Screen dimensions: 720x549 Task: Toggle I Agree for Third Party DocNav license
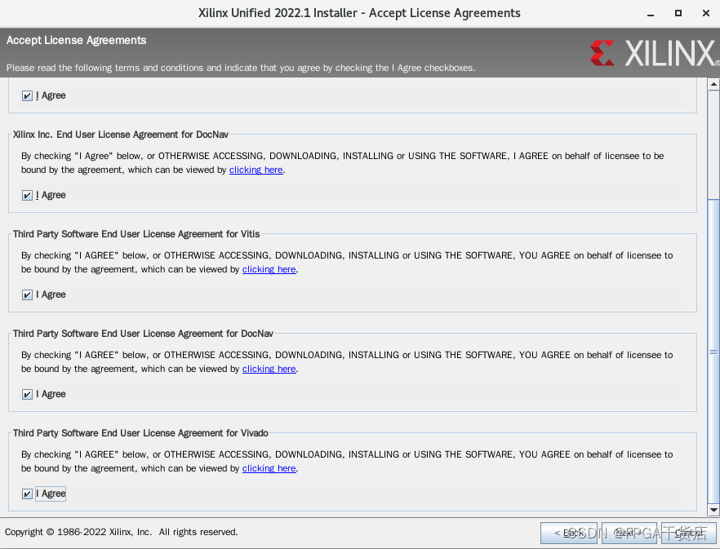[x=27, y=394]
